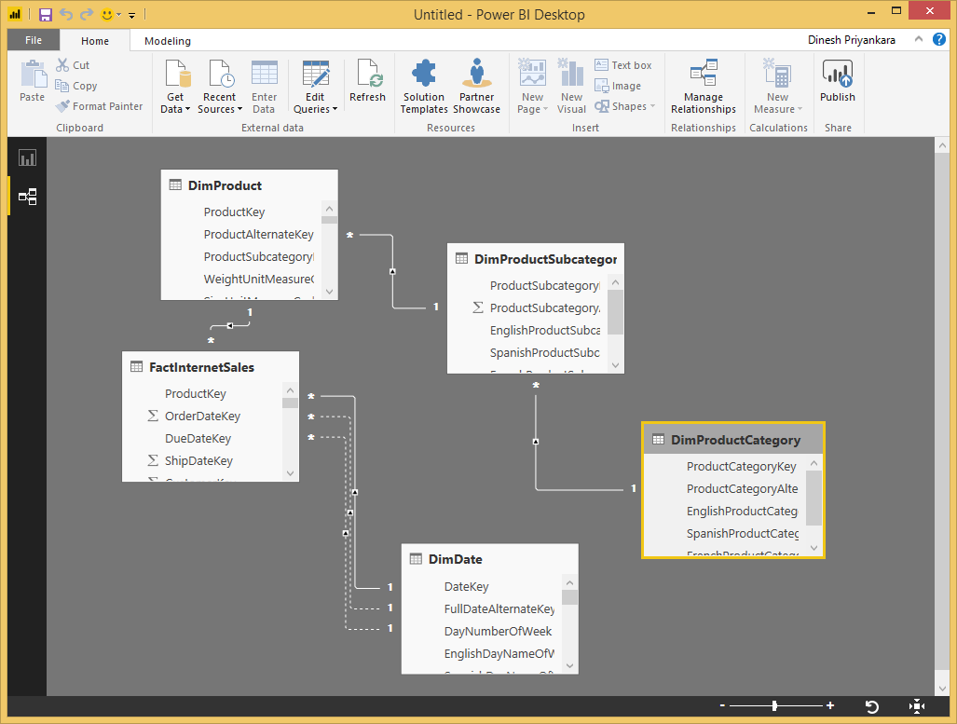The height and width of the screenshot is (724, 957).
Task: Click the Paste icon
Action: pos(33,75)
